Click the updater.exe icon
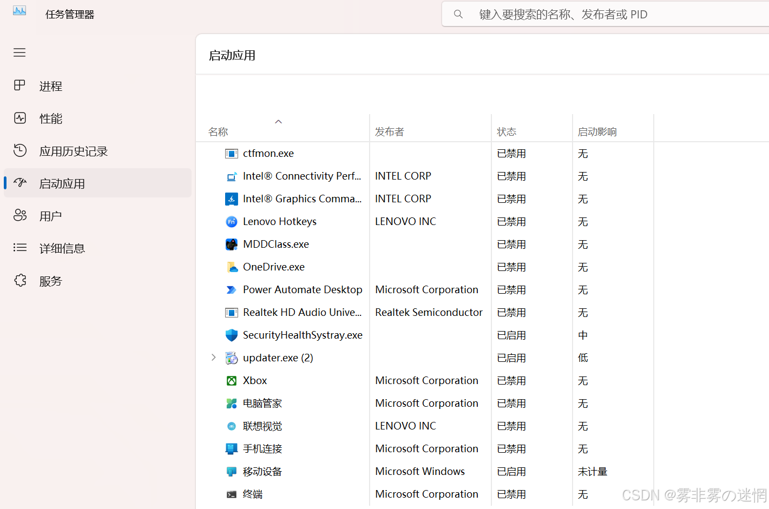The height and width of the screenshot is (509, 769). coord(232,358)
